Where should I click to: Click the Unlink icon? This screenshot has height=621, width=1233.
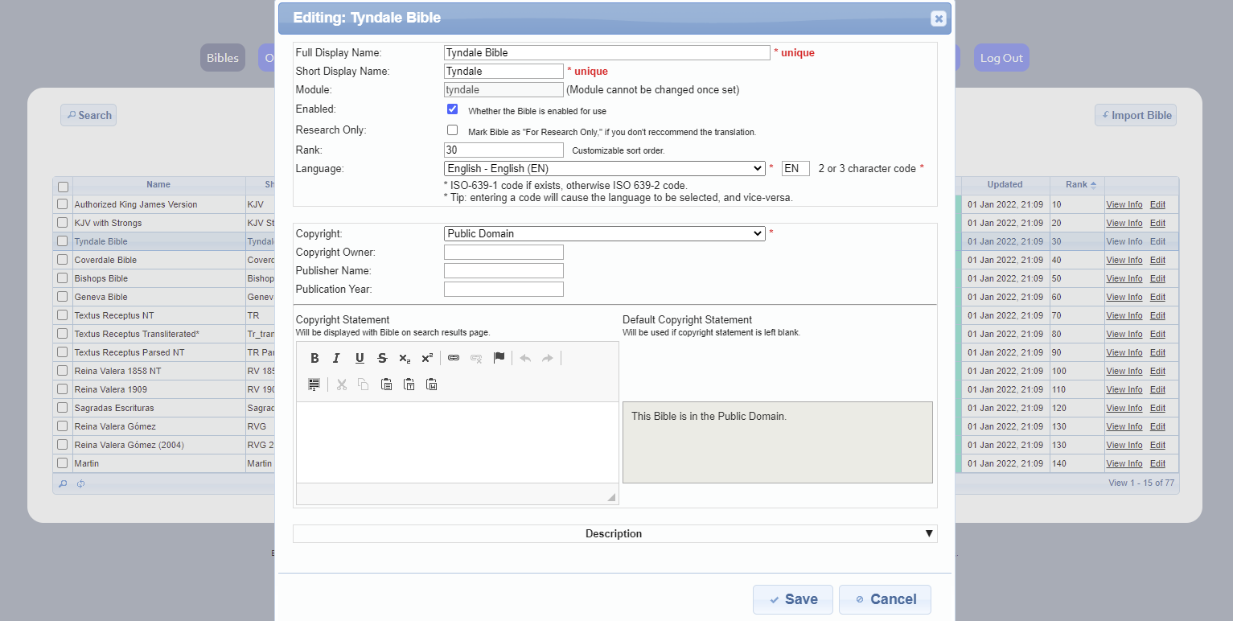[x=476, y=358]
